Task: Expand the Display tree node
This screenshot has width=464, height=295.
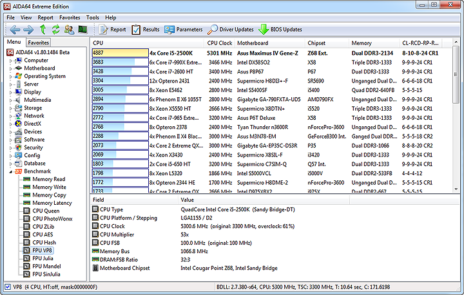Action: point(11,92)
